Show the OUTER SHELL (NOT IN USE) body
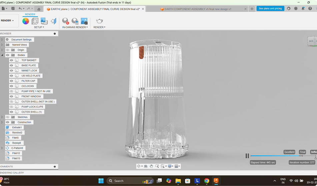The width and height of the screenshot is (317, 186). pos(12,102)
